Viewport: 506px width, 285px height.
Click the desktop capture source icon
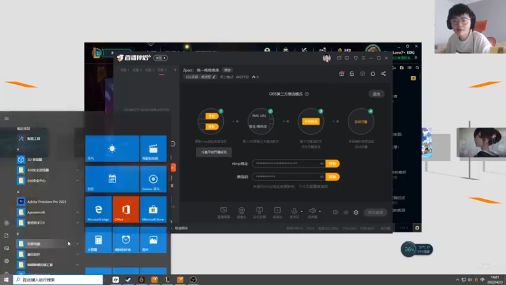[x=223, y=210]
